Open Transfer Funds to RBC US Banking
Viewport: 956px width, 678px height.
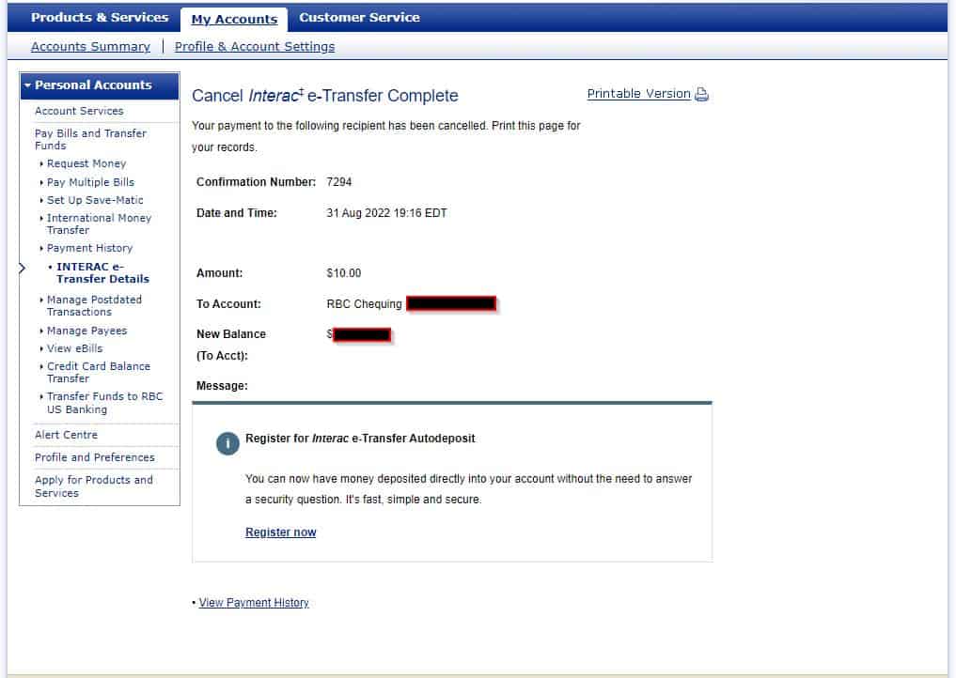pyautogui.click(x=105, y=403)
